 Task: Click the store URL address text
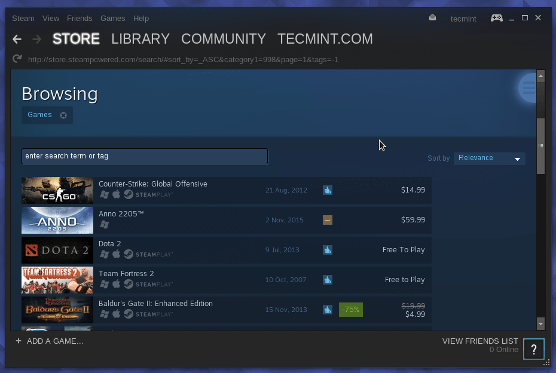click(x=183, y=60)
